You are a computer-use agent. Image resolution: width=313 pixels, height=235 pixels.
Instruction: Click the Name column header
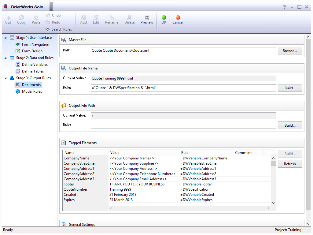click(x=86, y=153)
